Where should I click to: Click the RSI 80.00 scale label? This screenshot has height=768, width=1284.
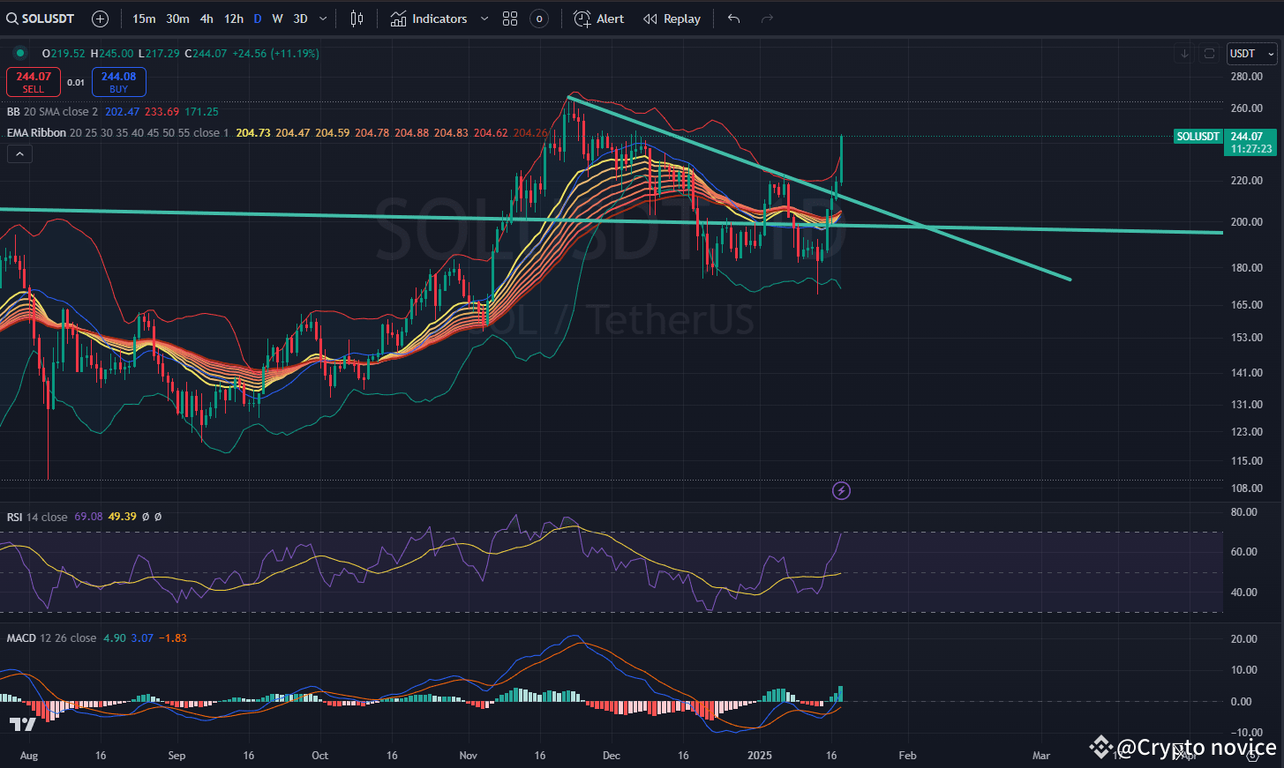1244,512
